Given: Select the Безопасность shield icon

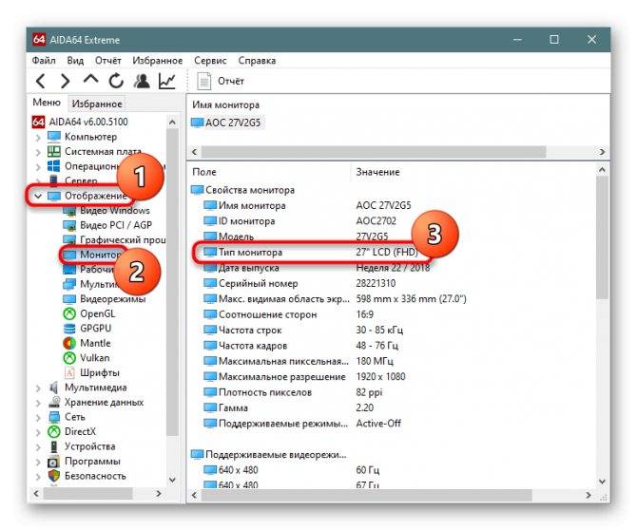Looking at the screenshot, I should [x=54, y=476].
